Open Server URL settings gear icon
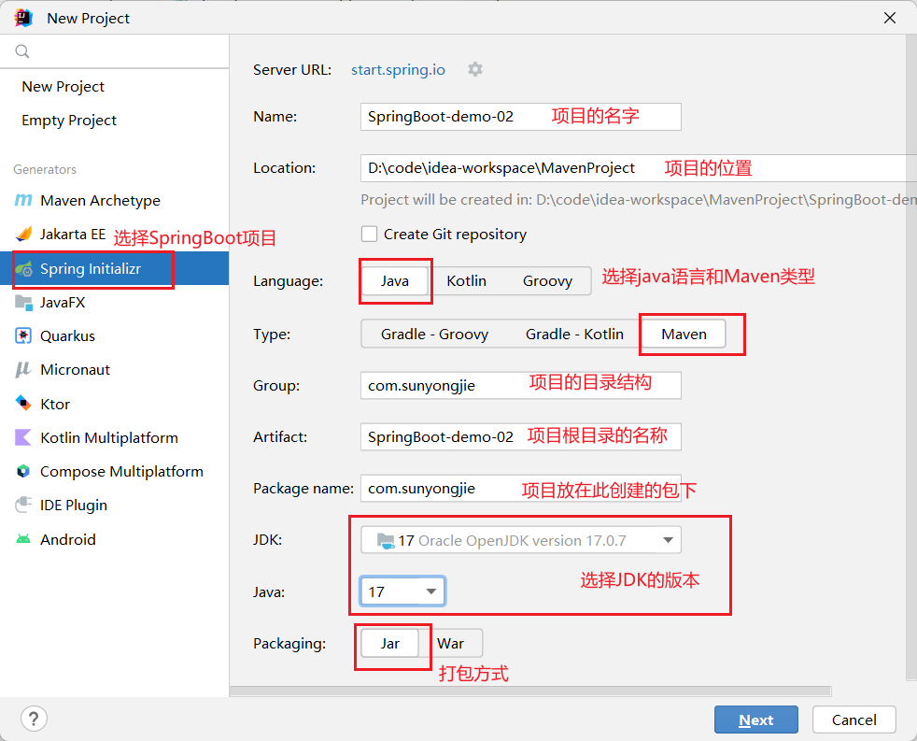This screenshot has width=917, height=741. [475, 69]
